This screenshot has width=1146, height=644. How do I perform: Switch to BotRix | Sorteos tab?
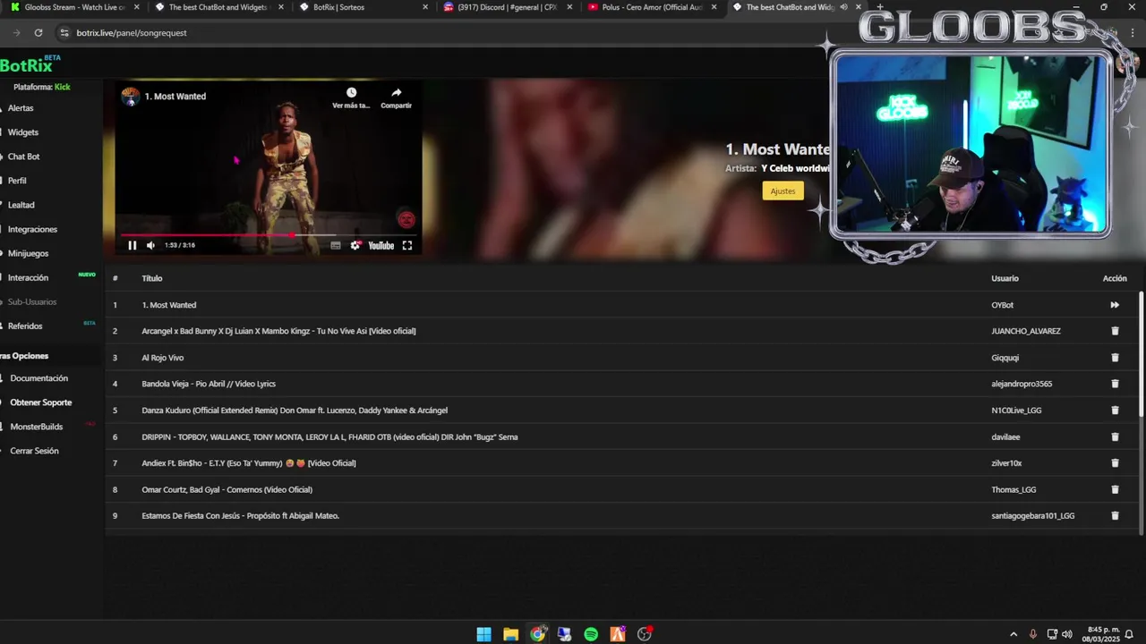pos(363,7)
